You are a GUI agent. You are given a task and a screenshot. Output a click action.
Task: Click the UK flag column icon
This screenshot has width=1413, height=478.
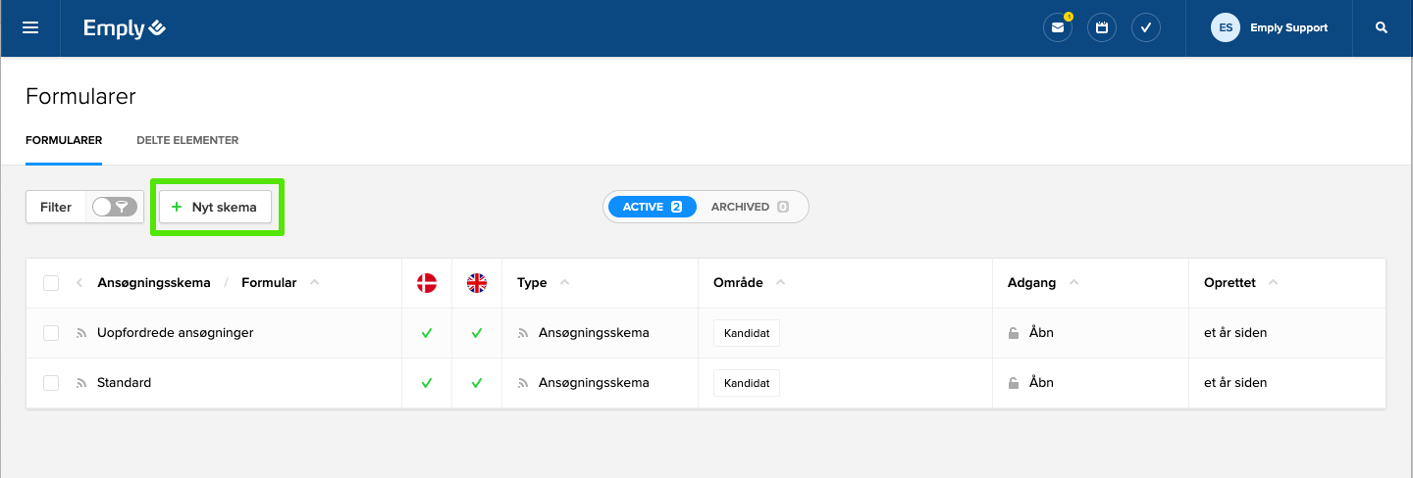point(477,283)
